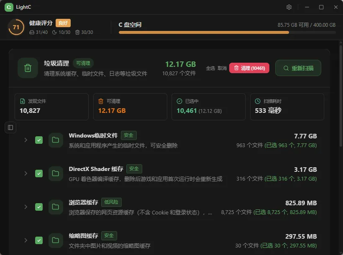Viewport: 343px width, 255px height.
Task: Click the orange 12.17 GB in 可清理 card
Action: pyautogui.click(x=112, y=111)
